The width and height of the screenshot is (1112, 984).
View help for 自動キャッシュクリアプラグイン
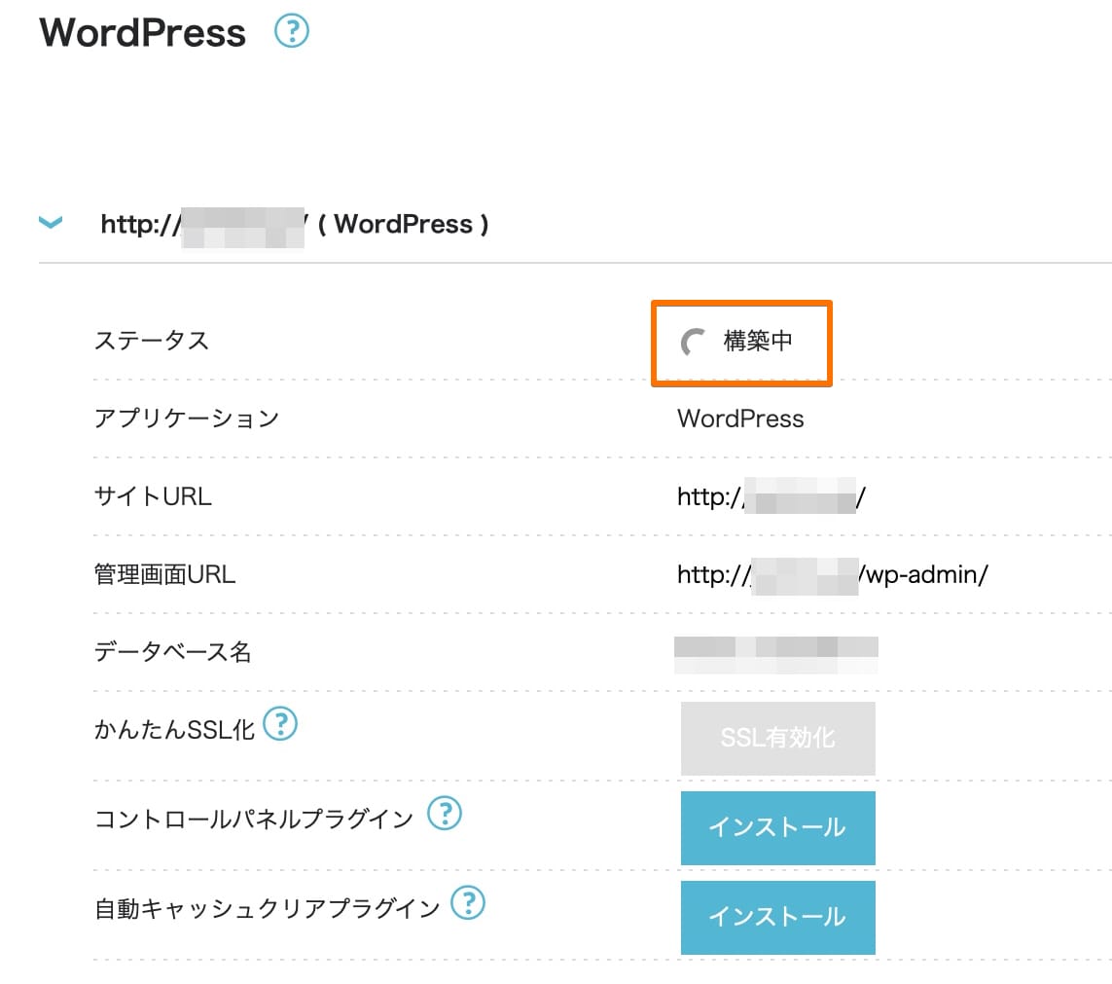[470, 904]
